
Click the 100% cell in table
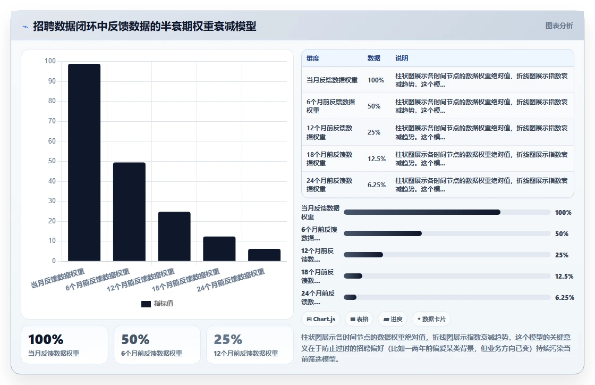[x=376, y=80]
